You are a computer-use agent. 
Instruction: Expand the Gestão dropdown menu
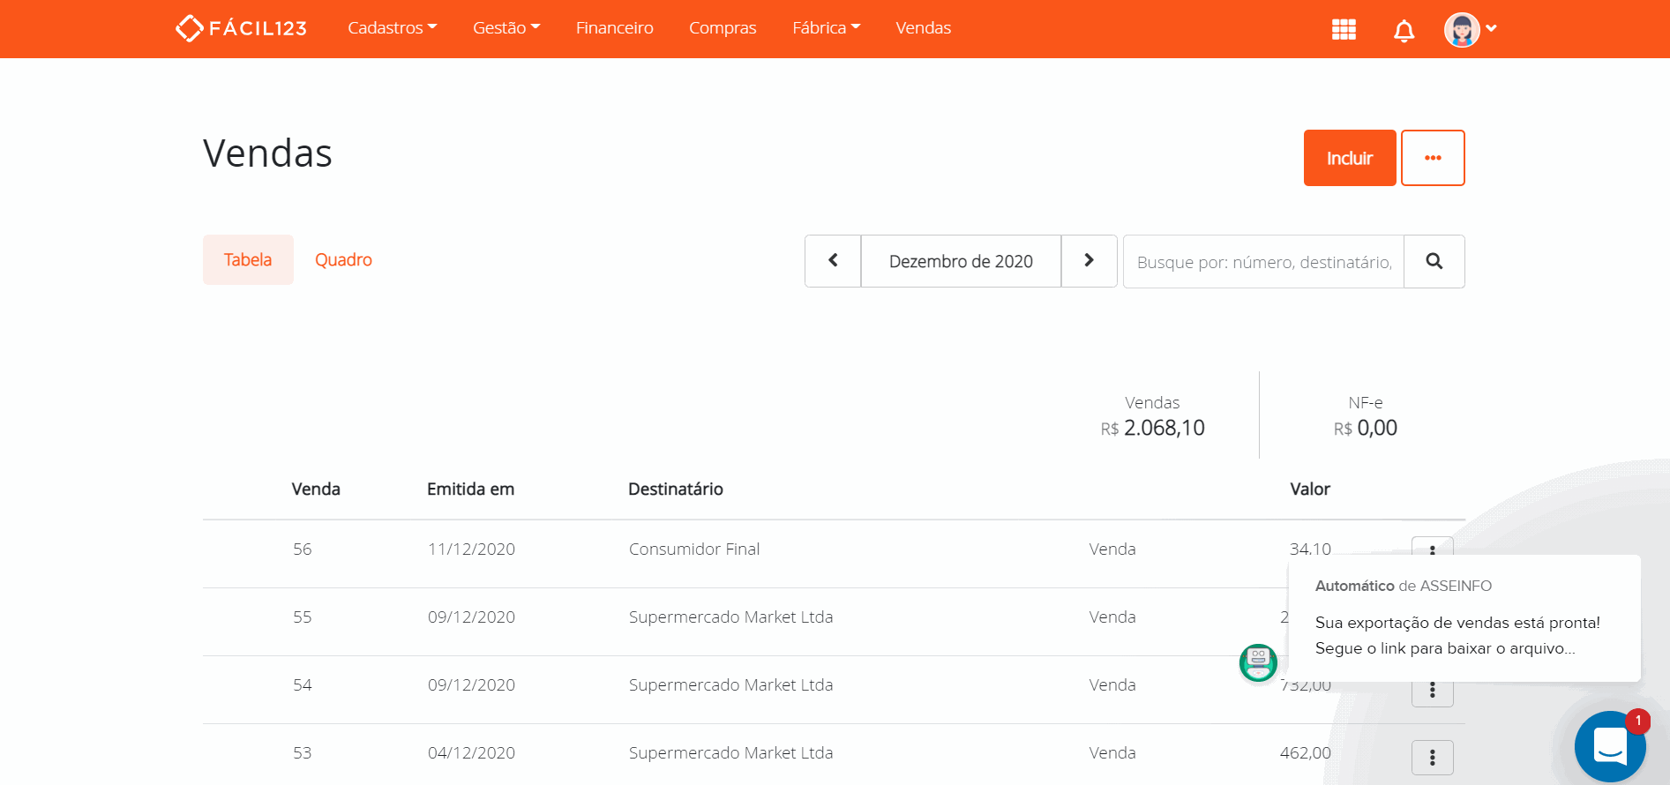tap(505, 28)
